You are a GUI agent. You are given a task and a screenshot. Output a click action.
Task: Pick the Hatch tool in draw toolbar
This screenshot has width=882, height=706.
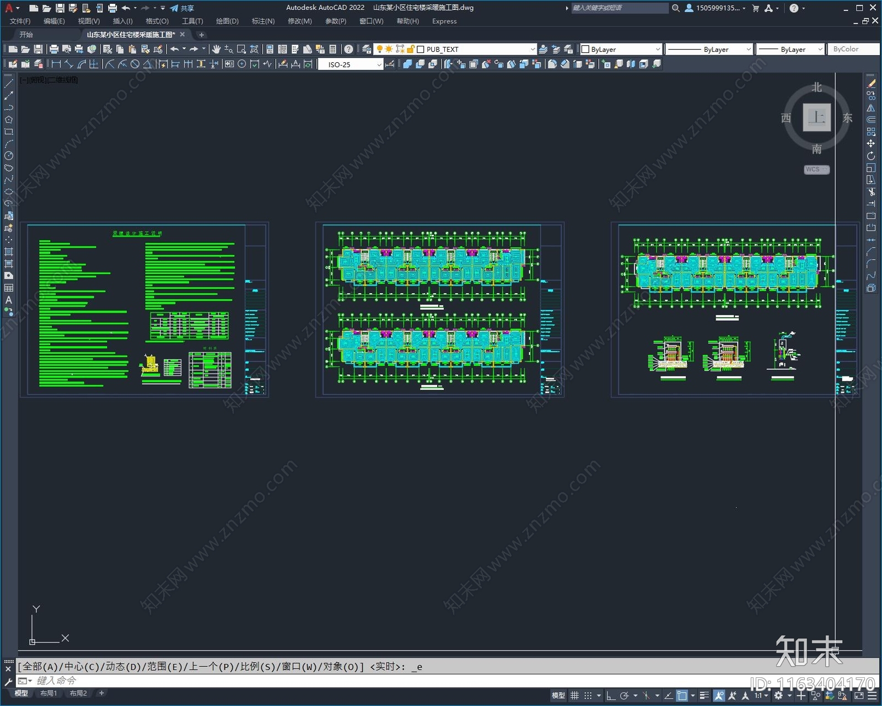point(9,252)
